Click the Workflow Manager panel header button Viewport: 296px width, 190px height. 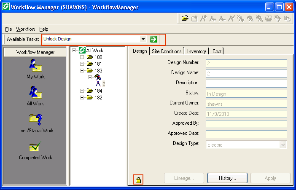pyautogui.click(x=35, y=52)
